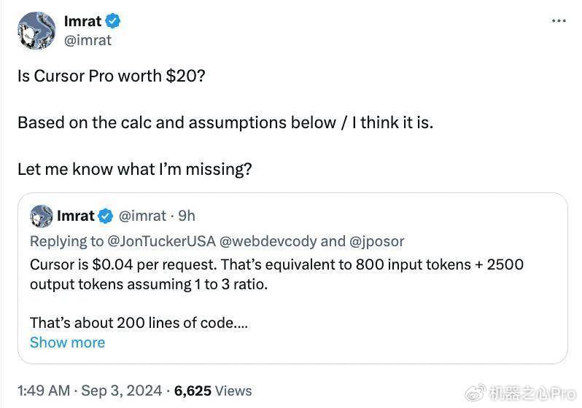Click the Imrat display name at top

pyautogui.click(x=82, y=21)
